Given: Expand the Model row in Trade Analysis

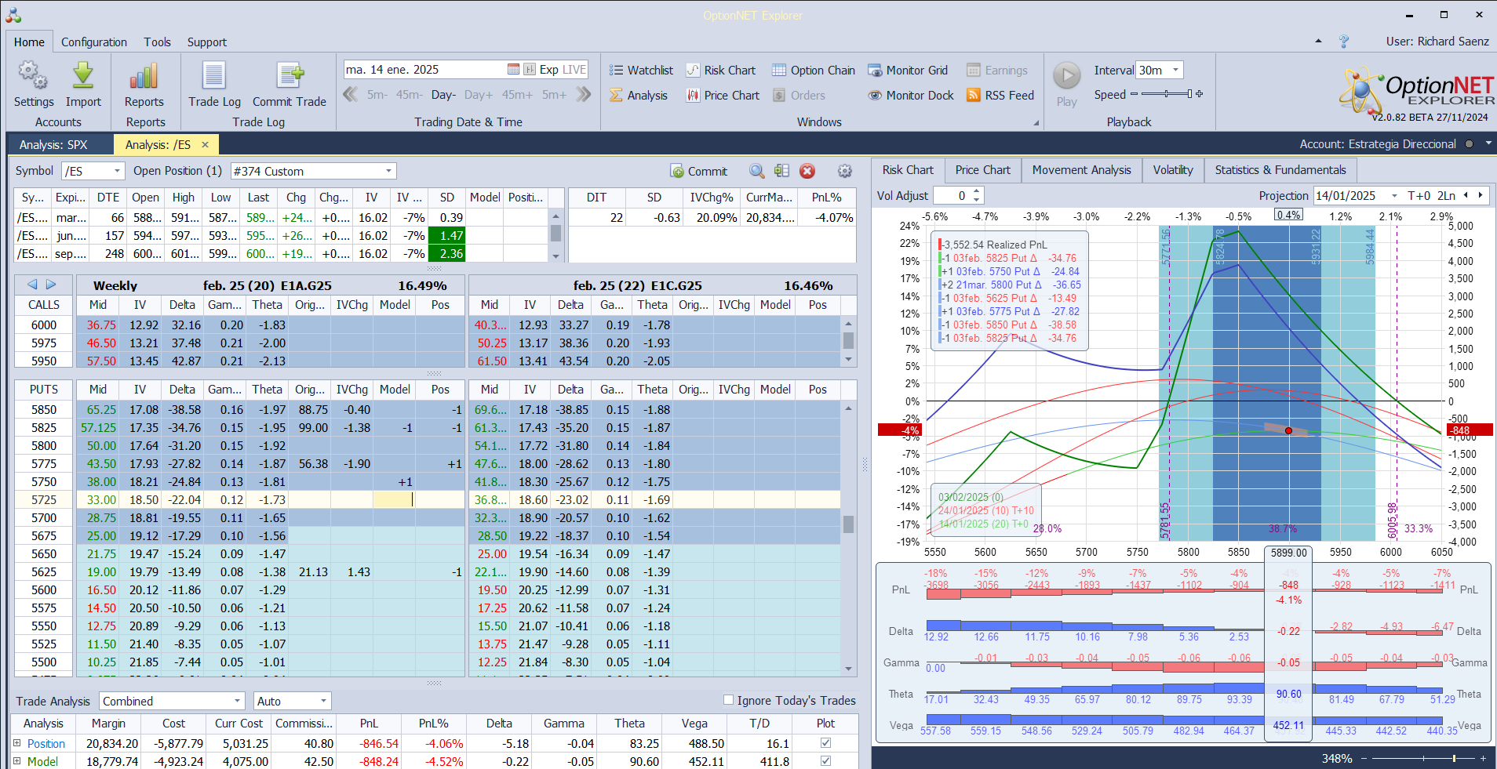Looking at the screenshot, I should pos(16,761).
